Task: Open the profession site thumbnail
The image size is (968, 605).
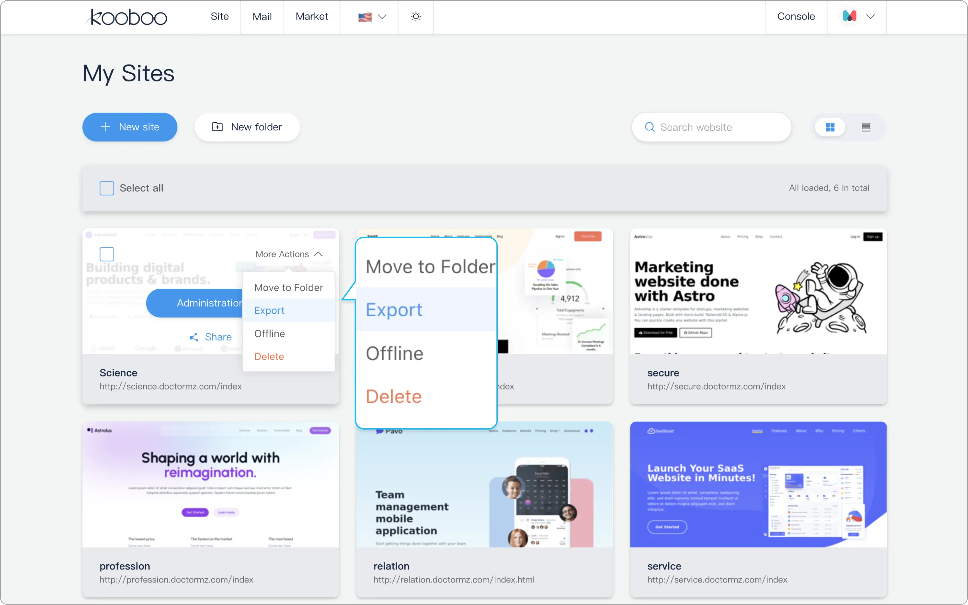Action: pos(210,485)
